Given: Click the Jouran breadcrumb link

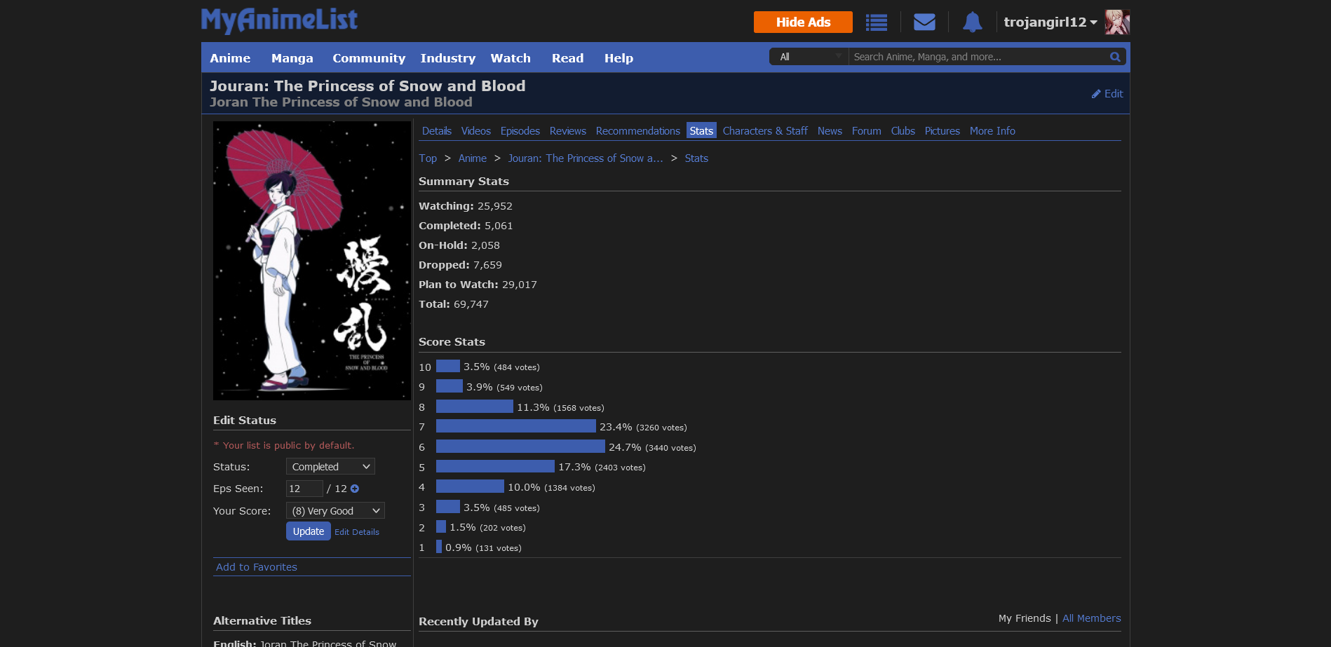Looking at the screenshot, I should click(x=586, y=158).
